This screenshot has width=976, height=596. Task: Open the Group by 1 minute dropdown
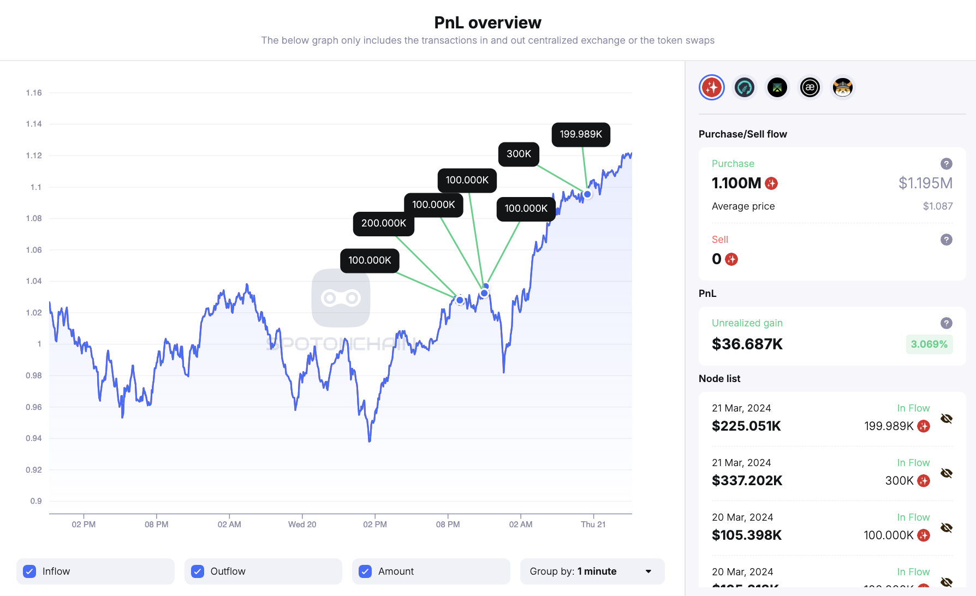tap(592, 571)
